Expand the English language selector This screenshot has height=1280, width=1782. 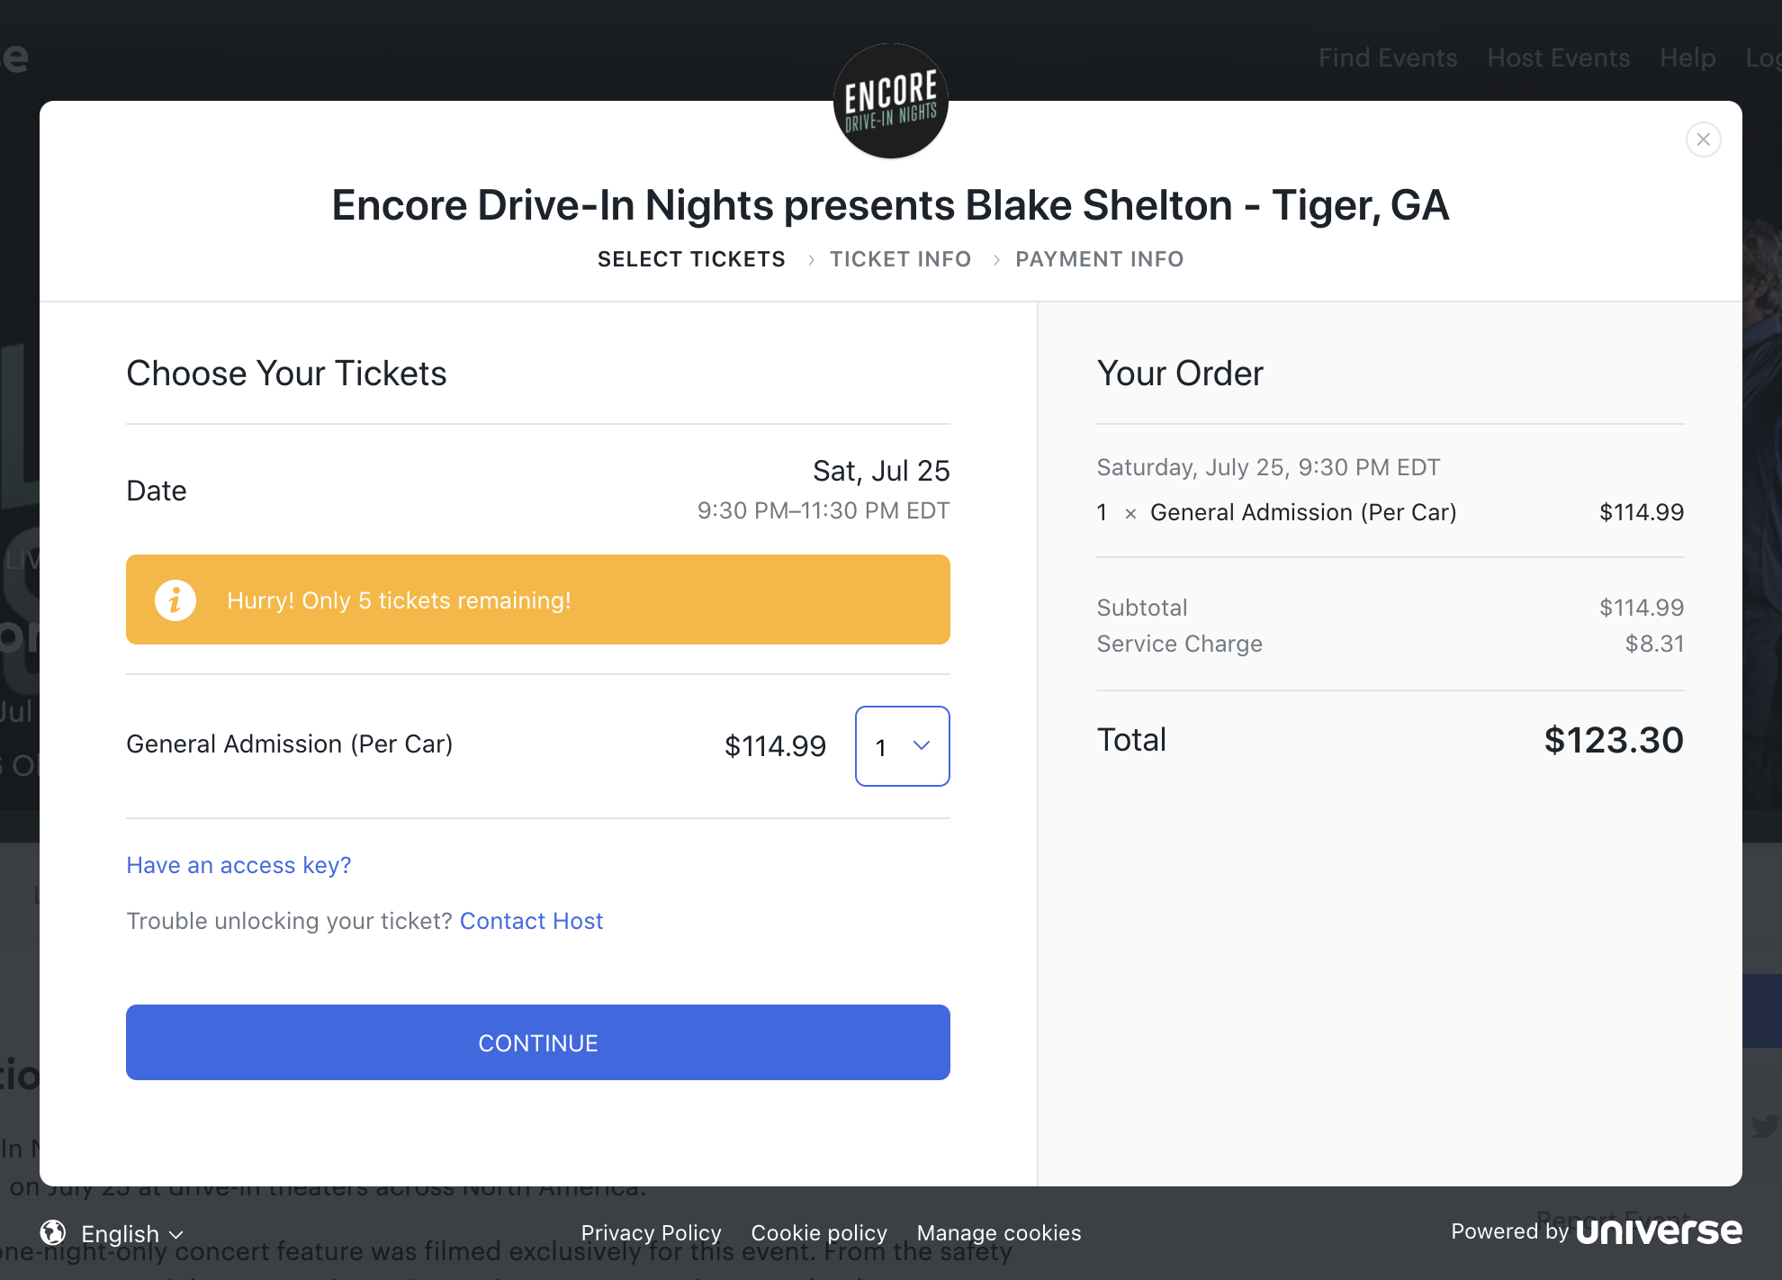132,1233
